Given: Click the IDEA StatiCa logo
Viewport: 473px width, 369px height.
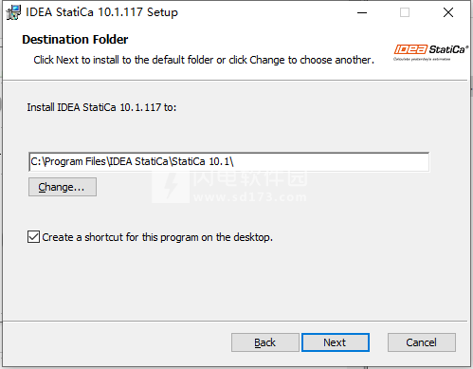Looking at the screenshot, I should click(x=431, y=49).
